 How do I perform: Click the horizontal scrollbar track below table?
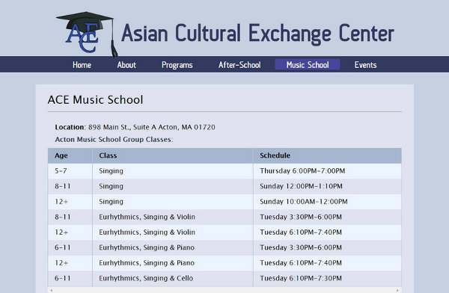[x=224, y=290]
